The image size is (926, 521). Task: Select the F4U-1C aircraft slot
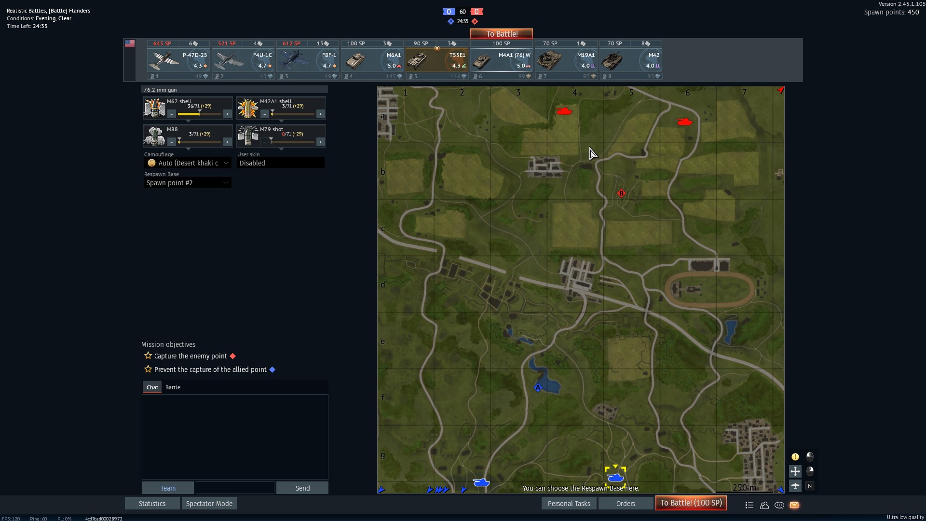tap(243, 60)
